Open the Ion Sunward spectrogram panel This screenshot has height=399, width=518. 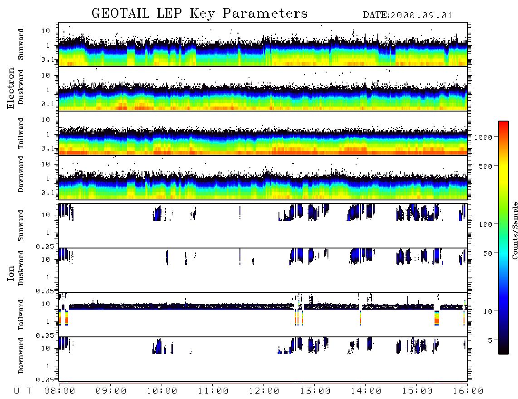[x=263, y=226]
